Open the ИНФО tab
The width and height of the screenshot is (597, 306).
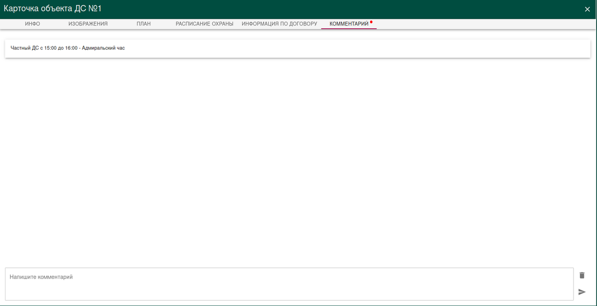click(32, 24)
